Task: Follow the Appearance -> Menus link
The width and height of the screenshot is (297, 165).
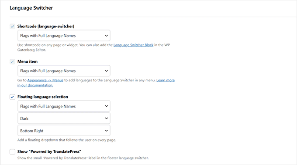Action: (x=45, y=80)
